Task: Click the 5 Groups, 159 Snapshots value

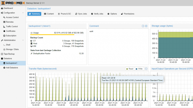Action: tap(73, 41)
